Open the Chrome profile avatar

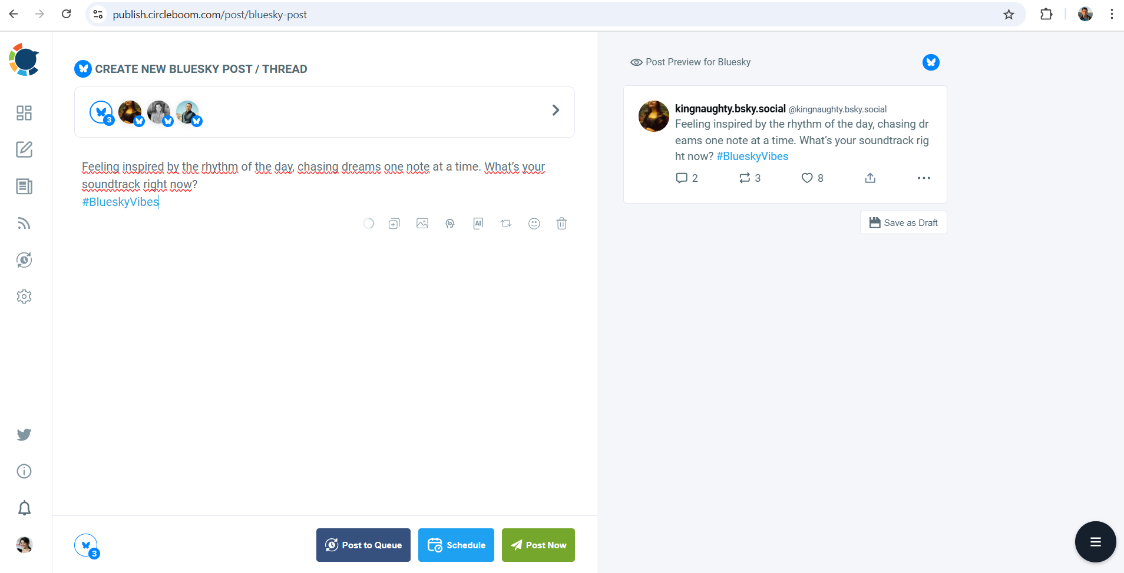(x=1085, y=14)
